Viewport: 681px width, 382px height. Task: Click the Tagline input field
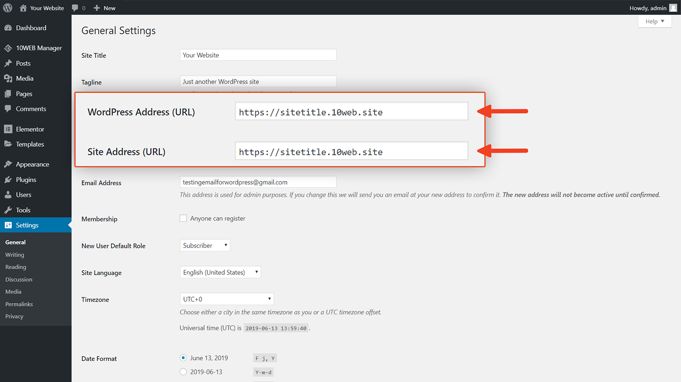click(258, 81)
